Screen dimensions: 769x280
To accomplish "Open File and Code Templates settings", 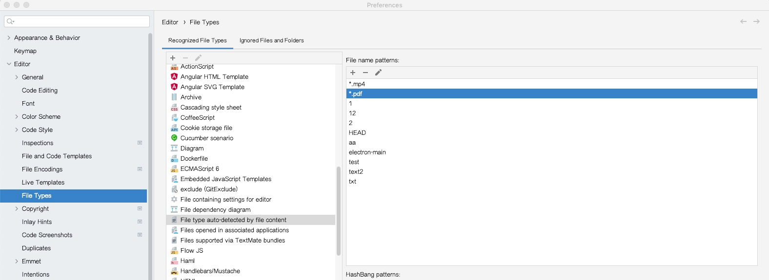I will [57, 156].
